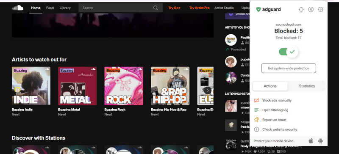Image resolution: width=339 pixels, height=154 pixels.
Task: Click the Broly x Vegeta track title
Action: click(270, 146)
